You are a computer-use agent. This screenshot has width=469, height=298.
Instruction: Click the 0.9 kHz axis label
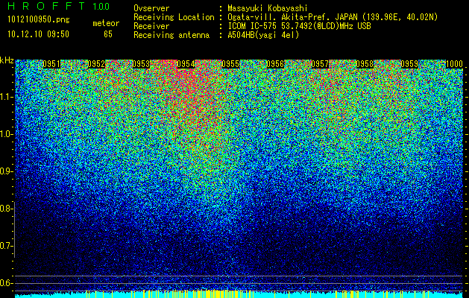tap(6, 171)
